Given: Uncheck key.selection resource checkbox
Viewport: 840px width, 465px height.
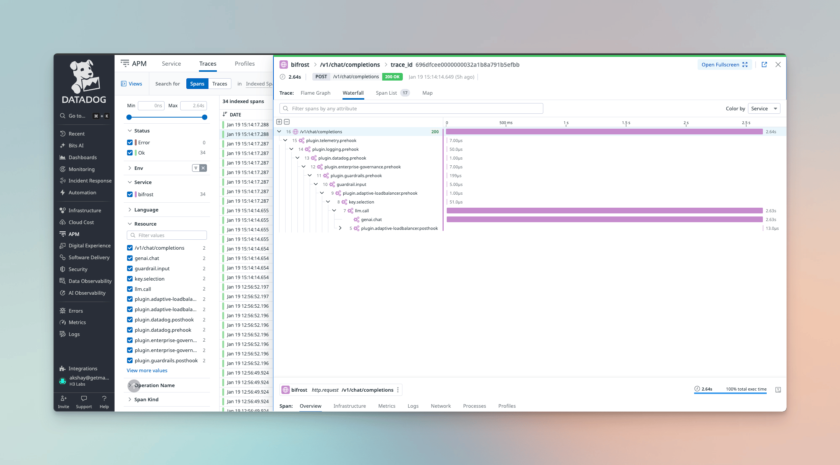Looking at the screenshot, I should coord(130,279).
